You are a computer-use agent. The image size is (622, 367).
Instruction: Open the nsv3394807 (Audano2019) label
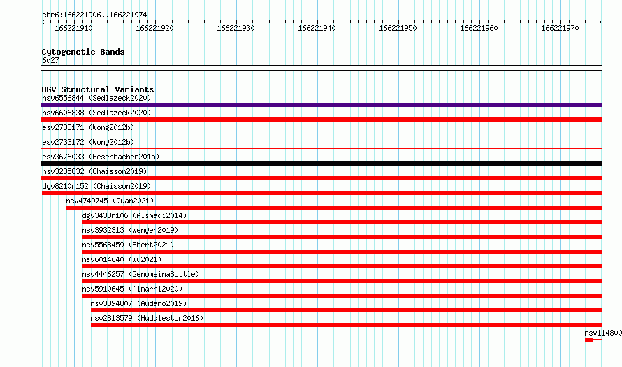138,303
